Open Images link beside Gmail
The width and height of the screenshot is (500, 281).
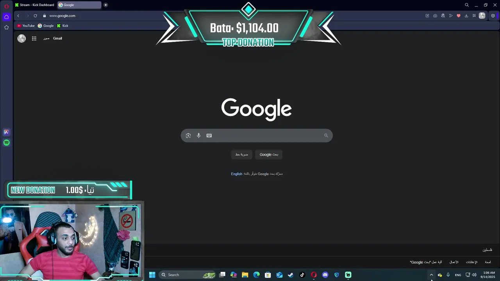point(46,38)
